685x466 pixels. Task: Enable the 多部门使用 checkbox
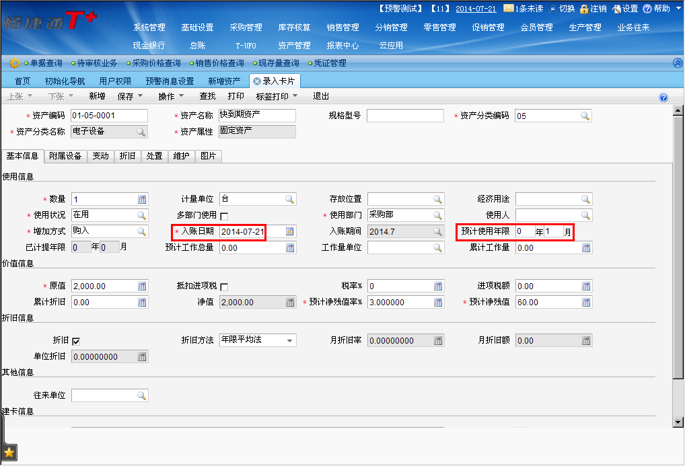click(224, 216)
